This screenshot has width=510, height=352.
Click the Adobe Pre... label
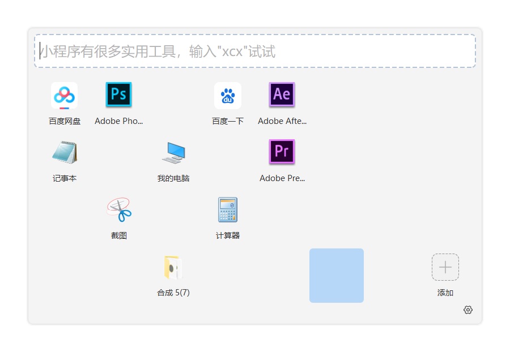pos(282,178)
